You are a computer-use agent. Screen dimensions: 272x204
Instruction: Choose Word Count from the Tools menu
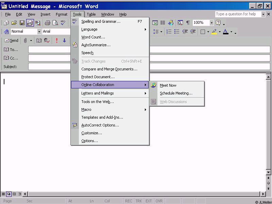[93, 37]
